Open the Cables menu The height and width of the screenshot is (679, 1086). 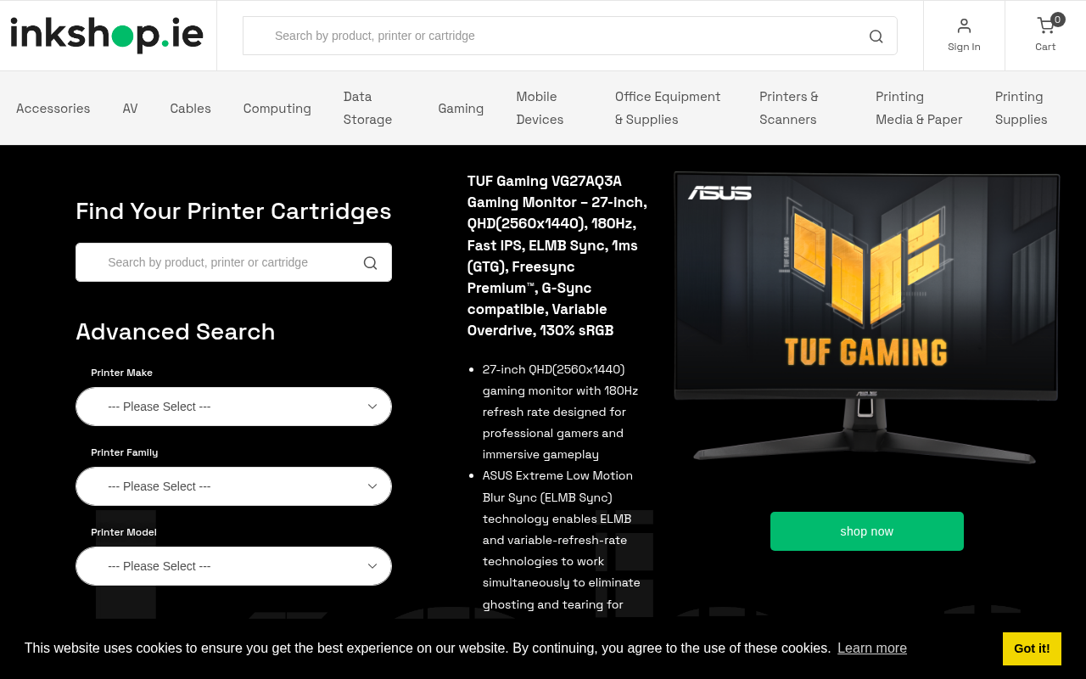[x=190, y=108]
